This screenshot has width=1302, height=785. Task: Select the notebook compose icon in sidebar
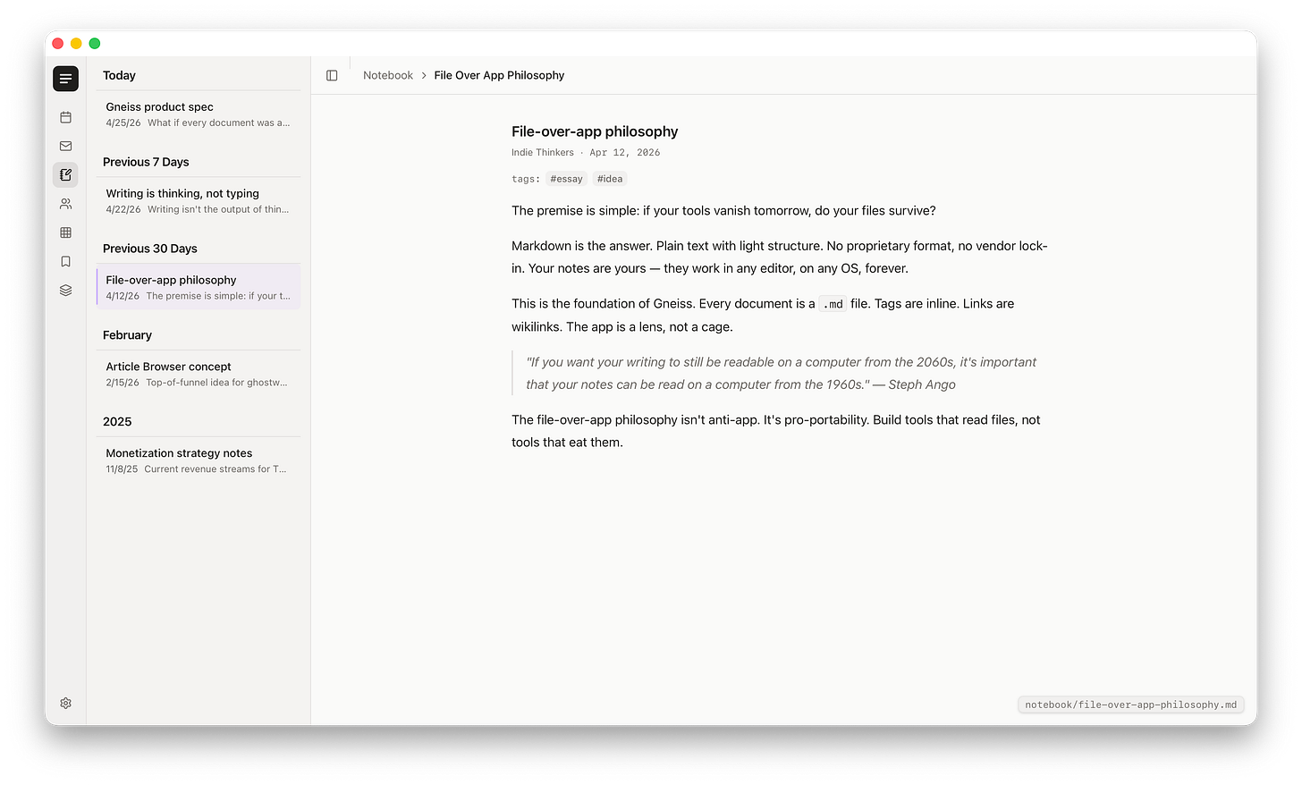click(65, 174)
